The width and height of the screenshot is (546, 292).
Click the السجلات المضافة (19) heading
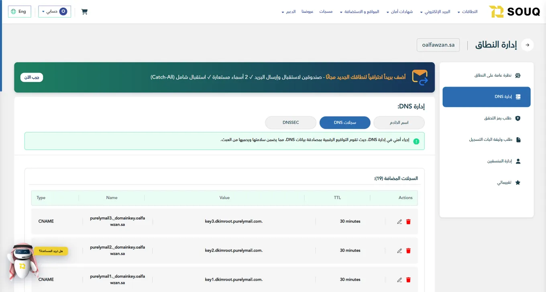tap(396, 178)
